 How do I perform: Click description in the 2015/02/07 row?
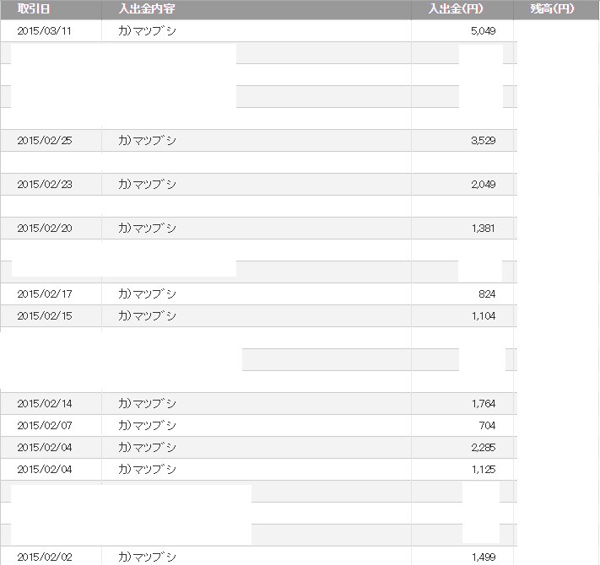[x=147, y=426]
